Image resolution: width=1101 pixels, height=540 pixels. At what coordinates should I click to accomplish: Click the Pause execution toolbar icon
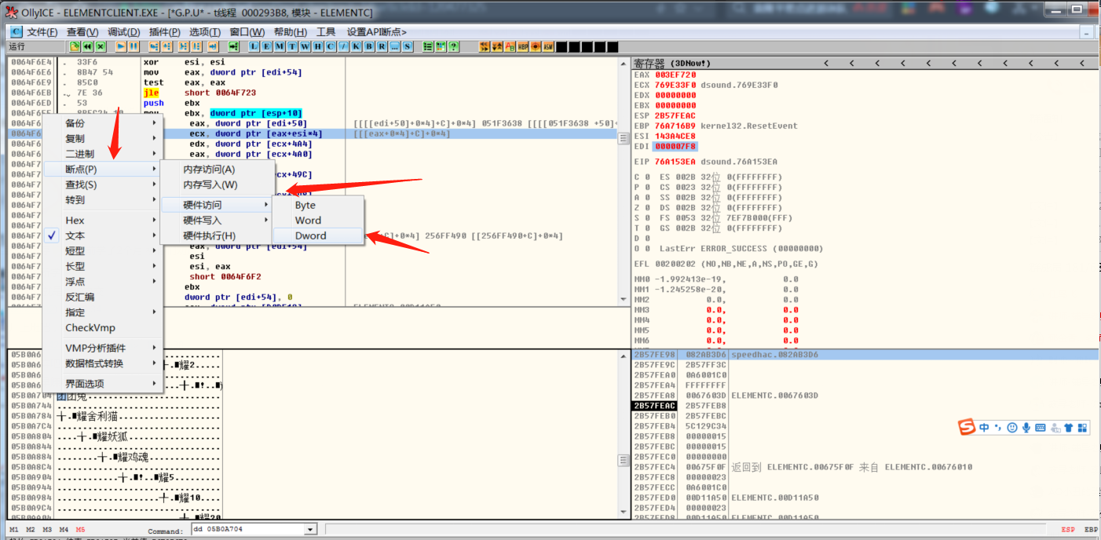point(134,46)
